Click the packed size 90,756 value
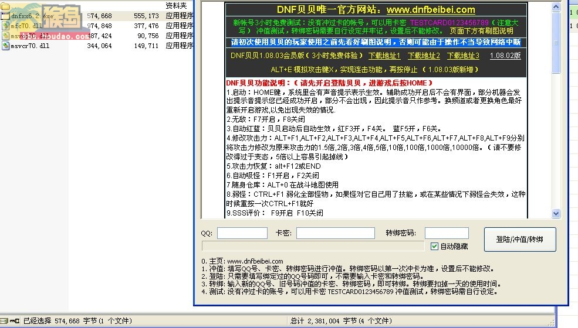 148,36
